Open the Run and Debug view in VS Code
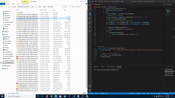This screenshot has height=98, width=175. coord(90,18)
